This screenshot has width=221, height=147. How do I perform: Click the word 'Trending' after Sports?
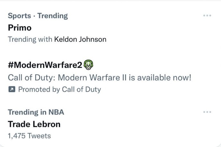tap(53, 16)
